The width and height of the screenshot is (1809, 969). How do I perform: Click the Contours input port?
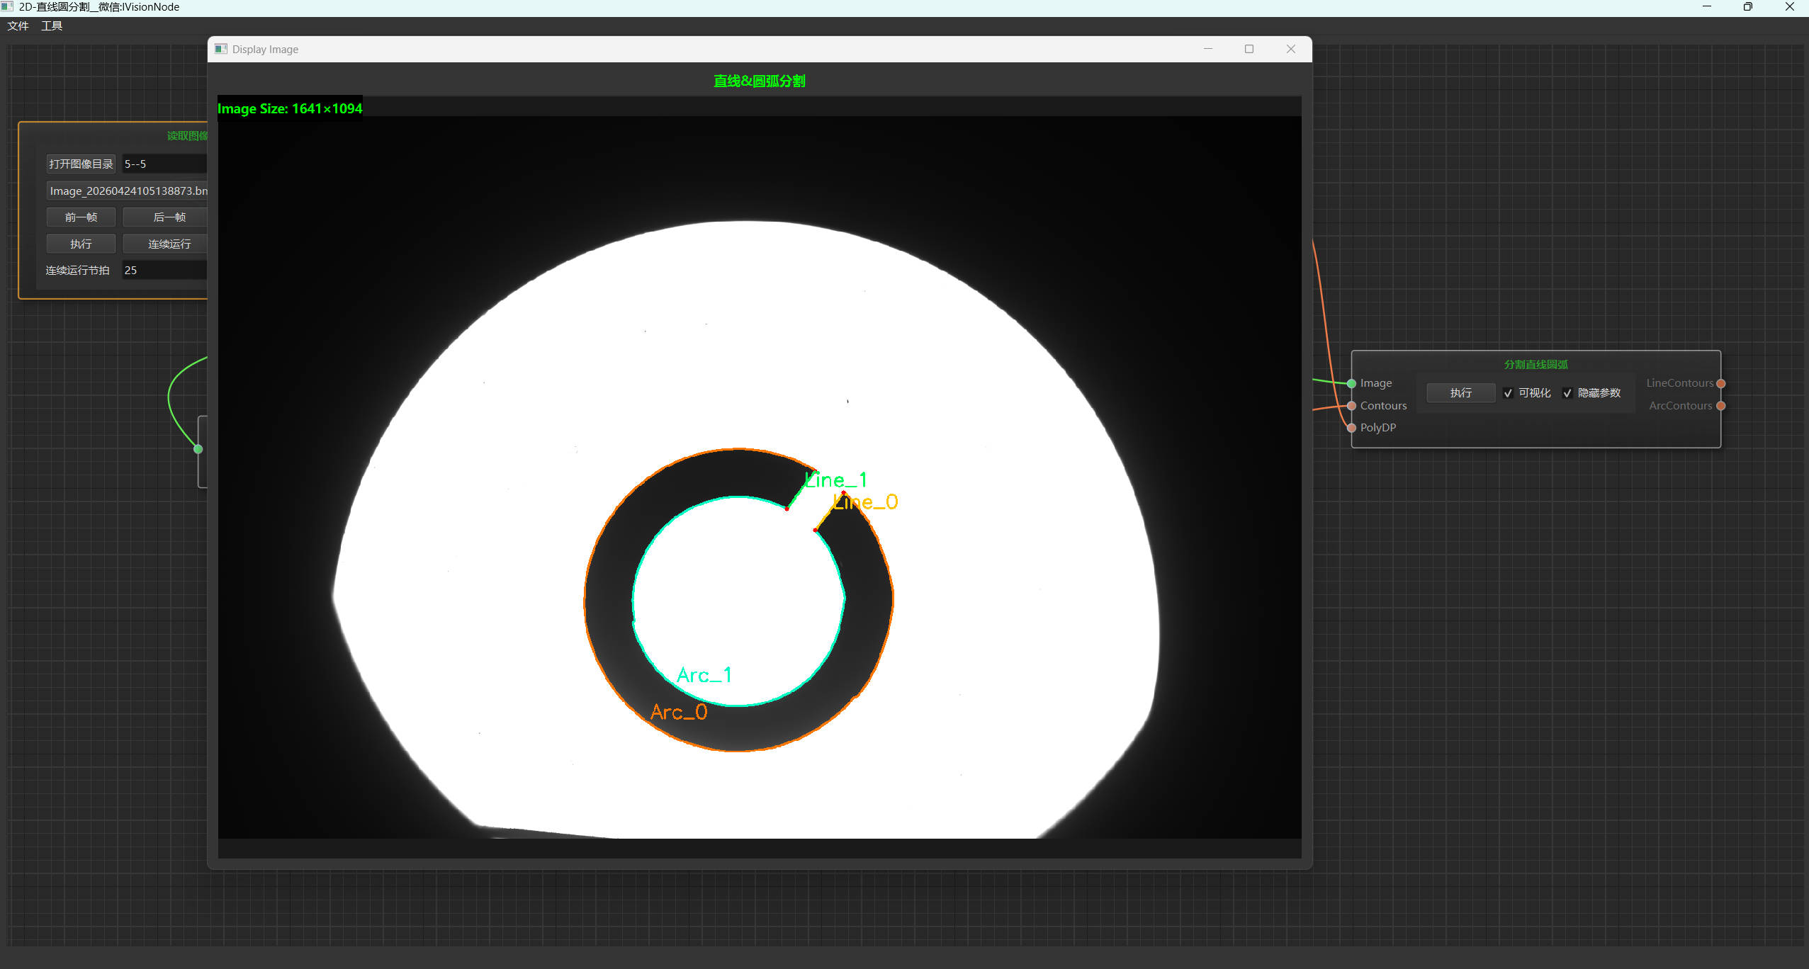pos(1351,406)
